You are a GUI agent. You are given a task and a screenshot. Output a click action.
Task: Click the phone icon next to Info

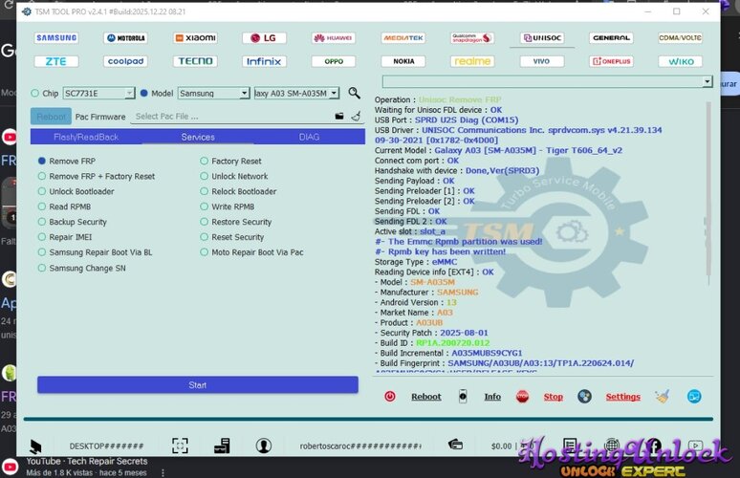click(x=463, y=397)
